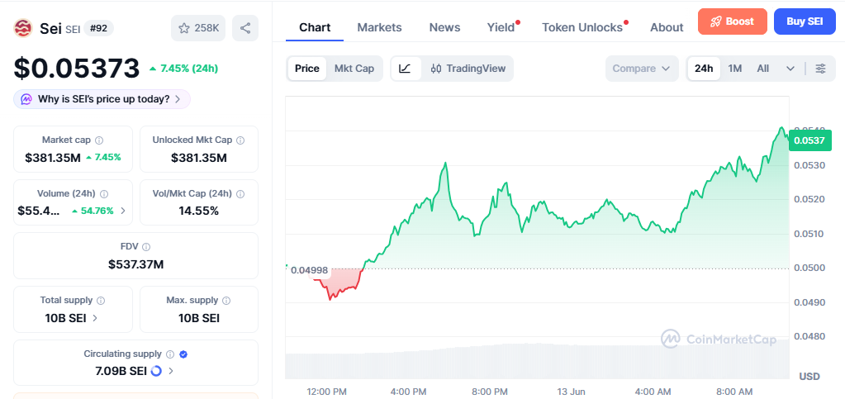Click info icon next to Total supply

pos(101,301)
